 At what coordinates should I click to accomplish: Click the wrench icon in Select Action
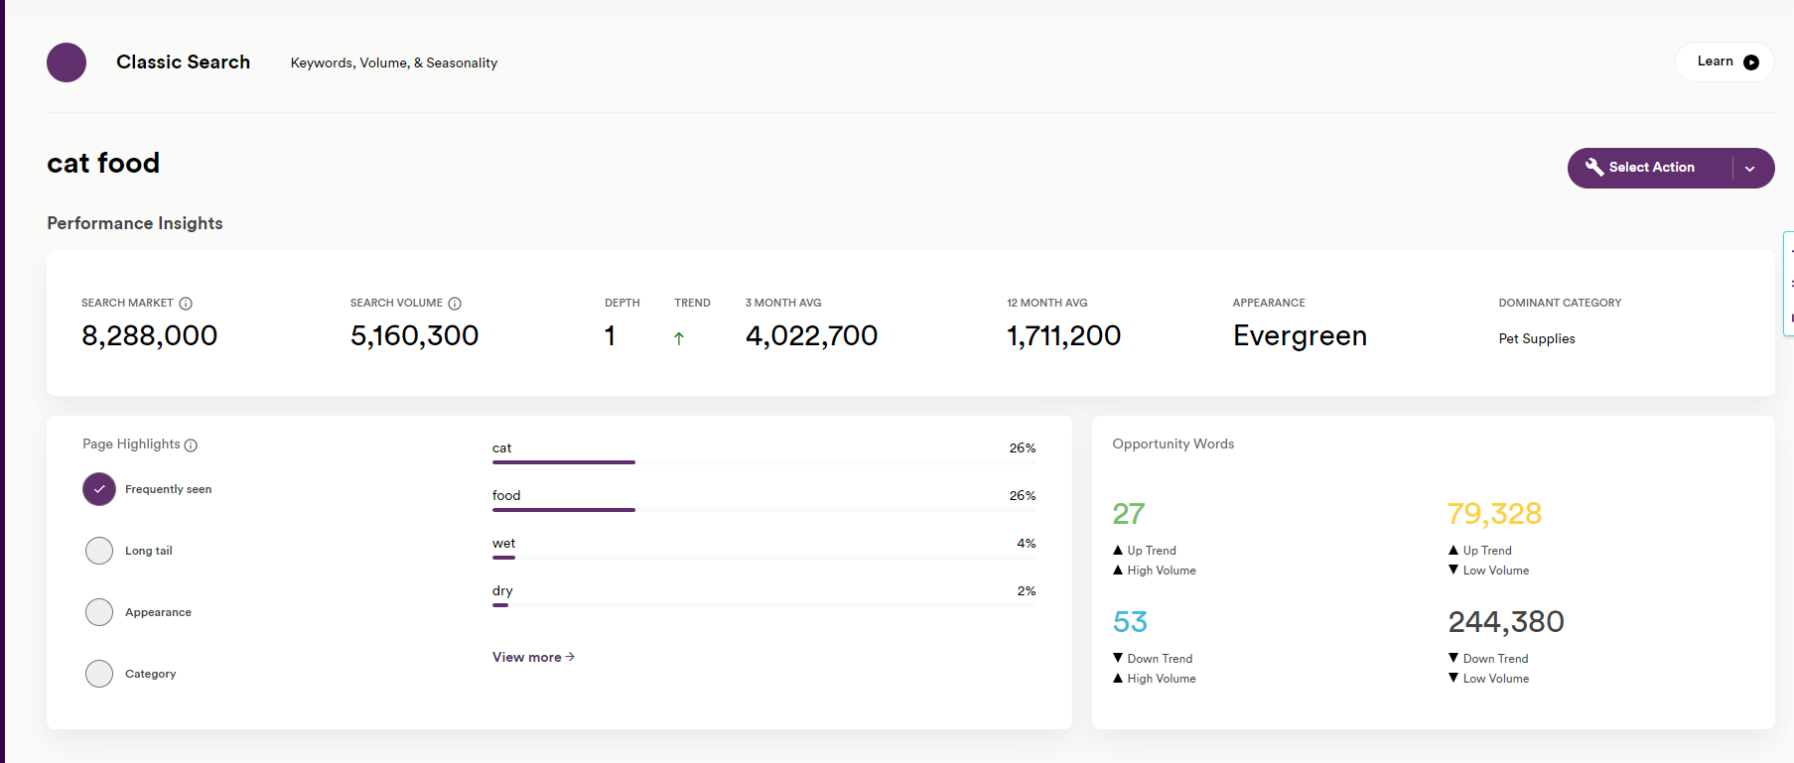(x=1594, y=167)
